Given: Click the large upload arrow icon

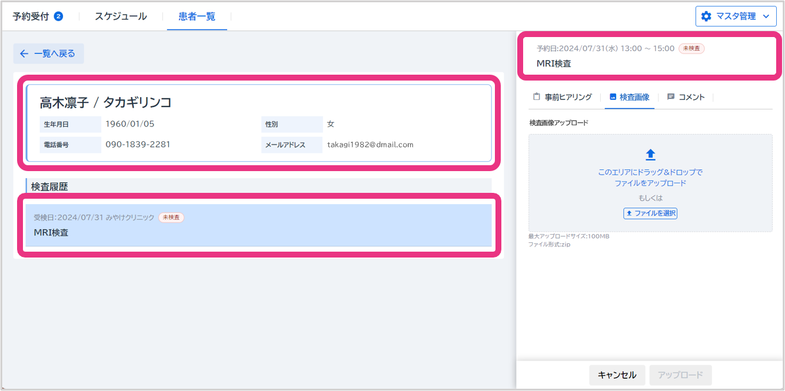Looking at the screenshot, I should point(650,155).
